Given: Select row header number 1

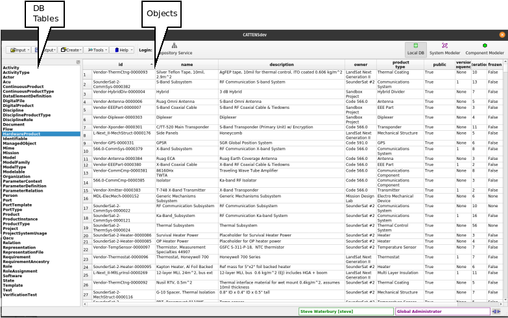Looking at the screenshot, I should point(87,74).
